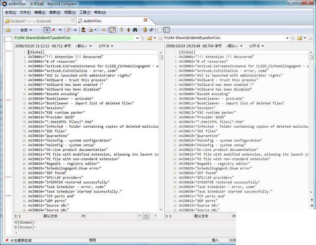The image size is (316, 245).
Task: Click left Browse for file folder icon
Action: click(150, 38)
